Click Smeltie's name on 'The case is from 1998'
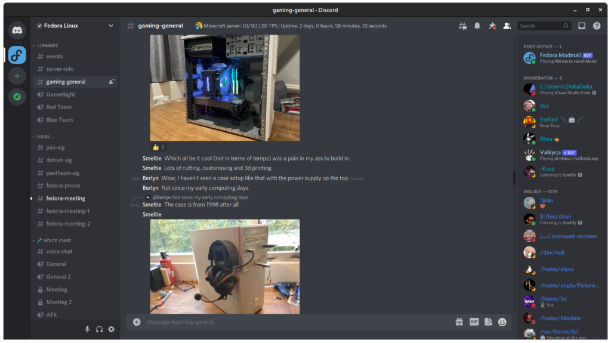This screenshot has height=343, width=611. pos(152,205)
